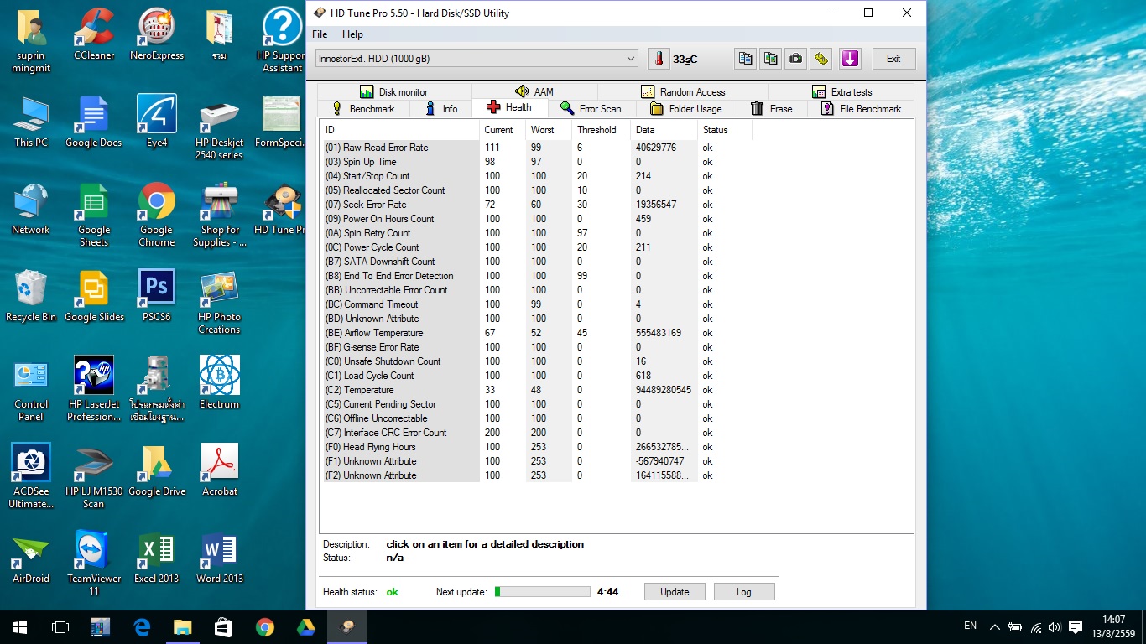1146x644 pixels.
Task: Switch to the Error Scan tab
Action: (x=591, y=109)
